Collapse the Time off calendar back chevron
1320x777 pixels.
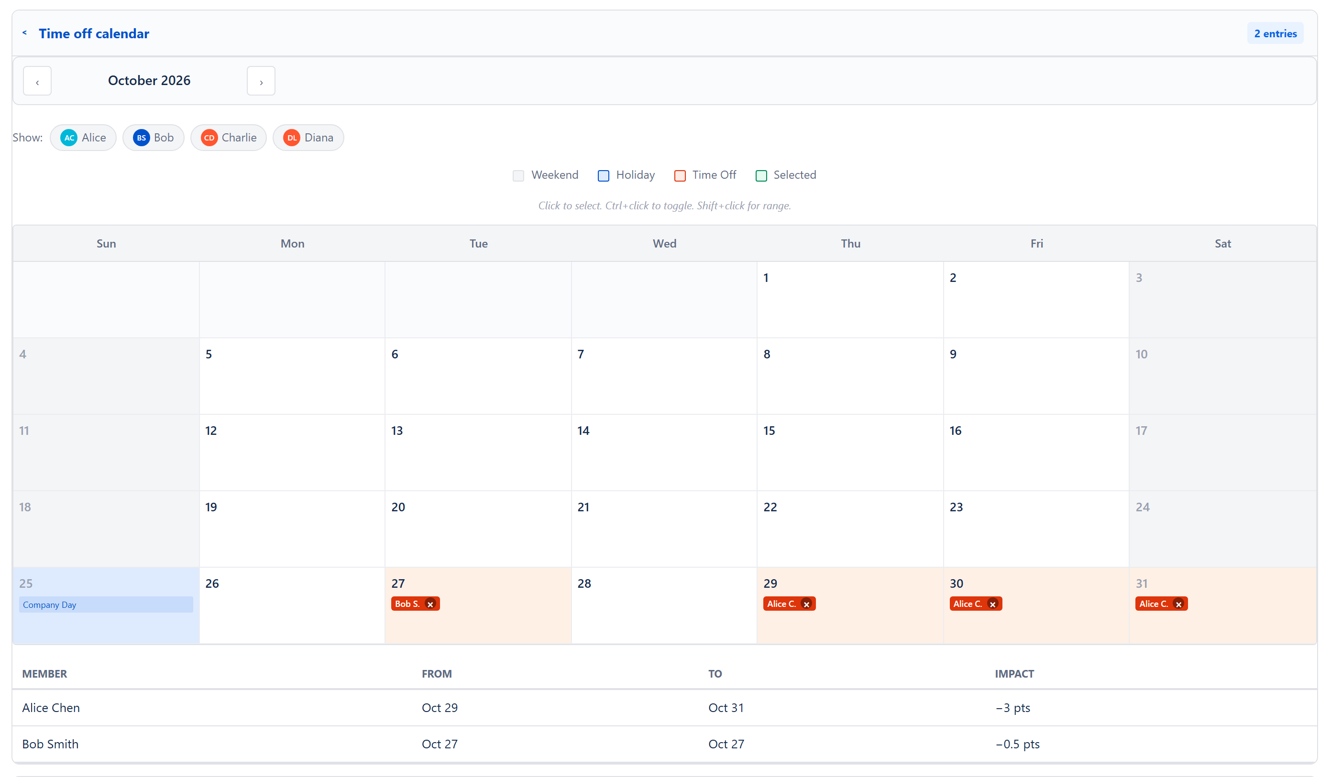point(24,33)
